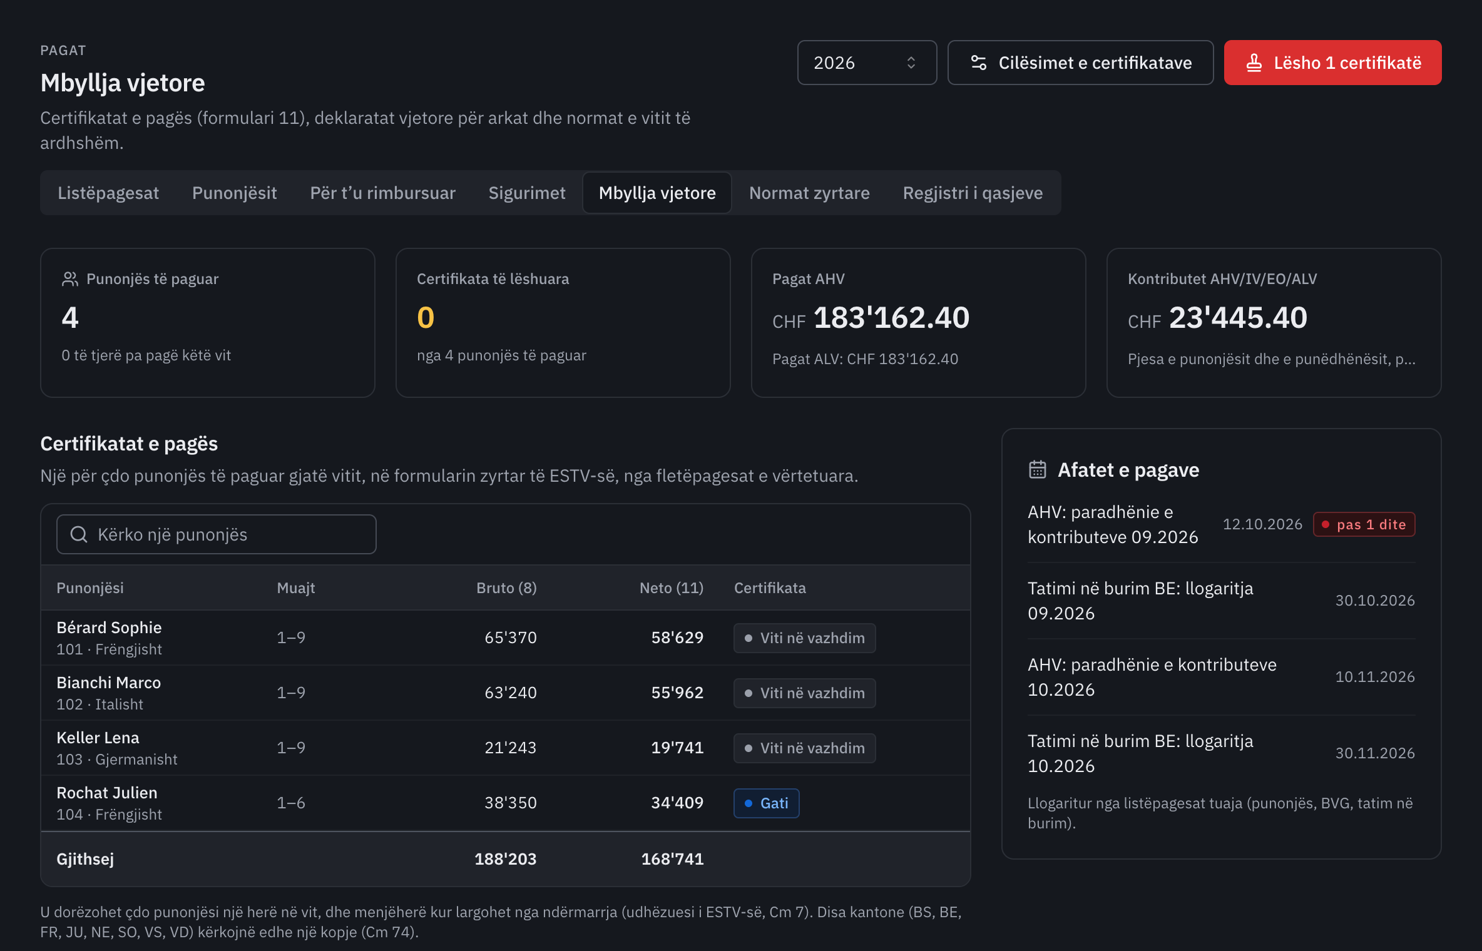Image resolution: width=1482 pixels, height=951 pixels.
Task: Click the Bianchi Marco employee name
Action: tap(109, 683)
